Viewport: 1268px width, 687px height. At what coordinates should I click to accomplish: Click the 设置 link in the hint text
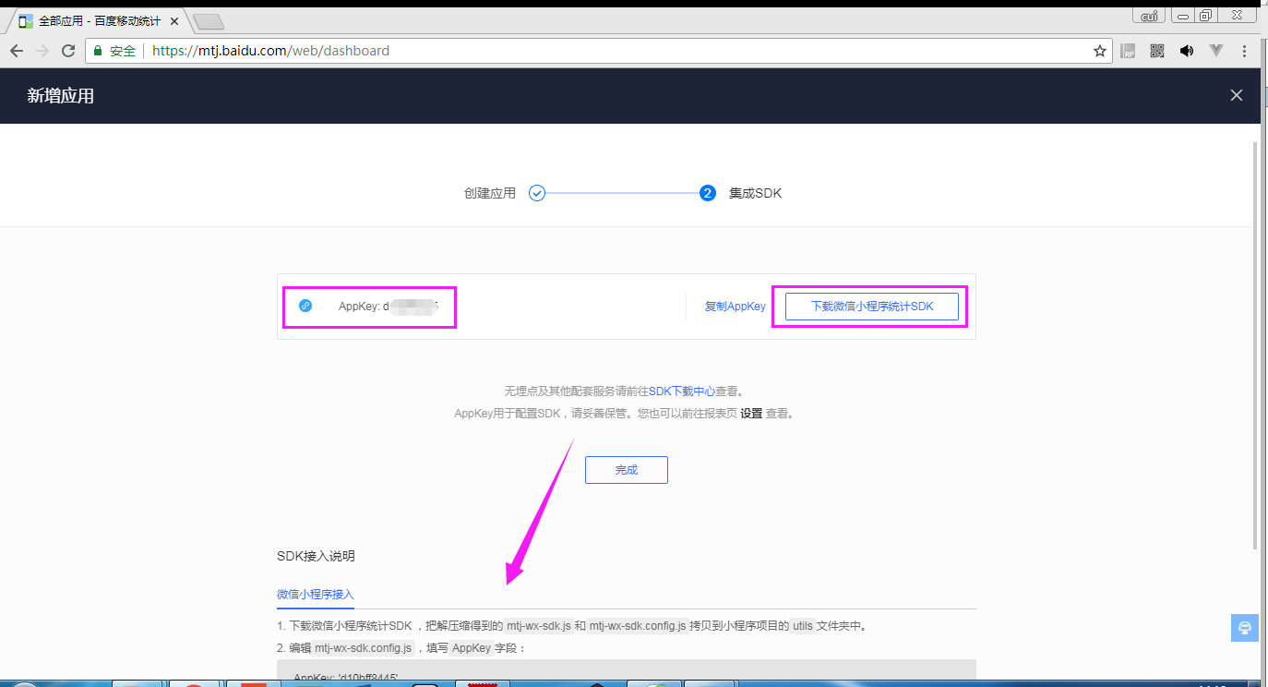pyautogui.click(x=751, y=414)
